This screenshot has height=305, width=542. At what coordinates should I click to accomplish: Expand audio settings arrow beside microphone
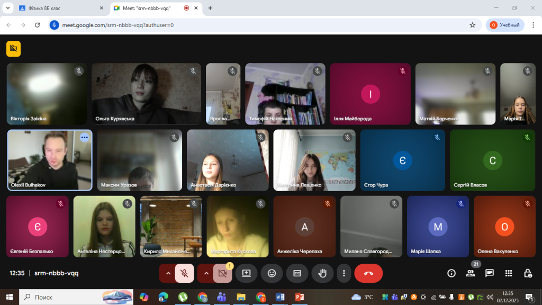click(168, 273)
